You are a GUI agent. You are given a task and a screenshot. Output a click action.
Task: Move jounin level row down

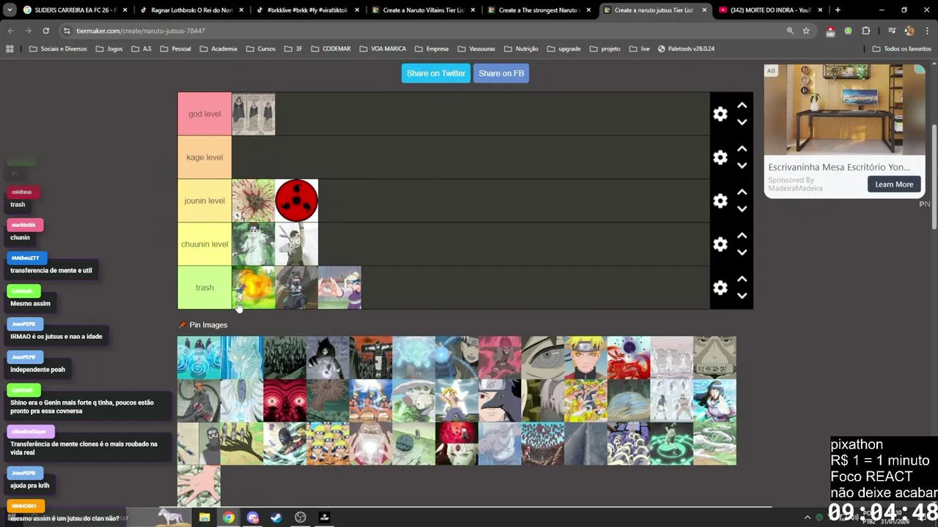pyautogui.click(x=742, y=209)
